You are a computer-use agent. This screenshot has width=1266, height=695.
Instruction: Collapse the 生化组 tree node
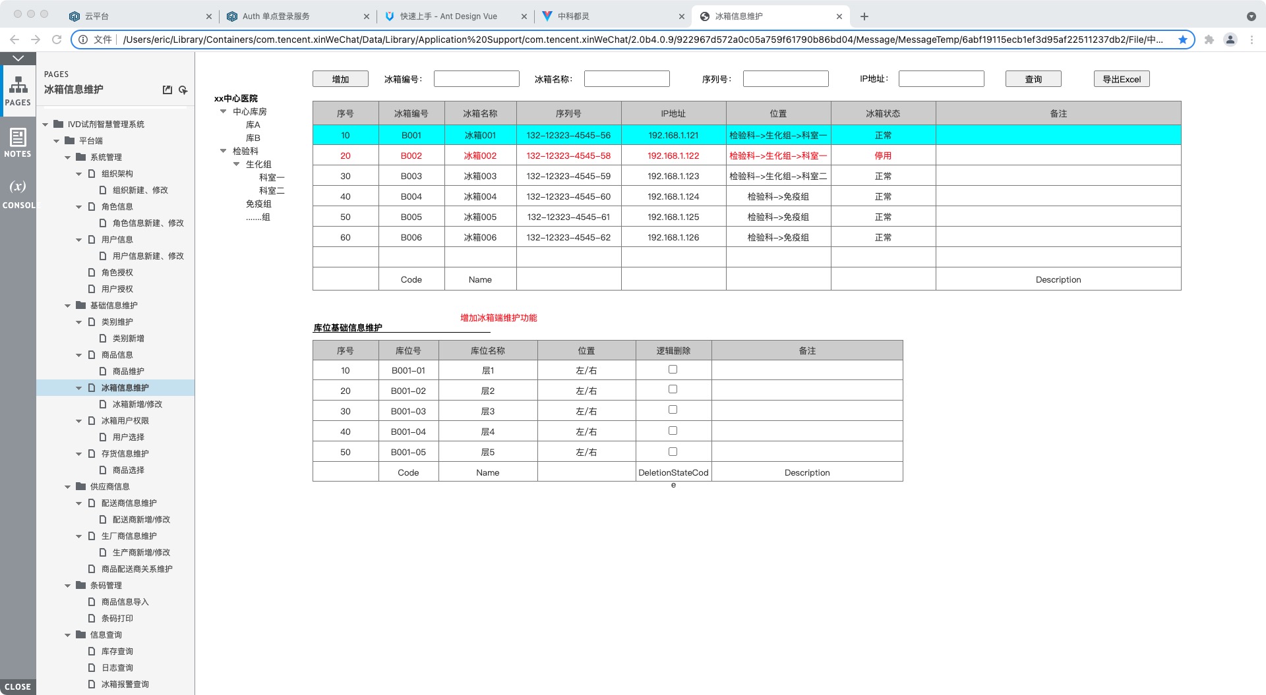tap(237, 164)
